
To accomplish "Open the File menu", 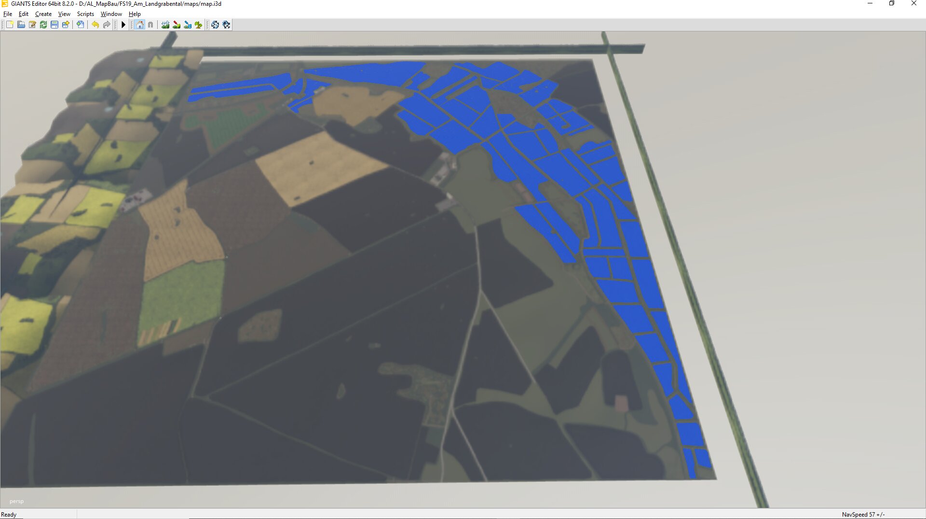I will tap(8, 14).
